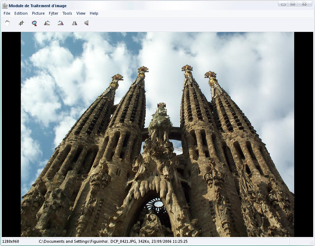This screenshot has width=315, height=246.
Task: Click DCP_0421.JPG file info in status bar
Action: 149,241
